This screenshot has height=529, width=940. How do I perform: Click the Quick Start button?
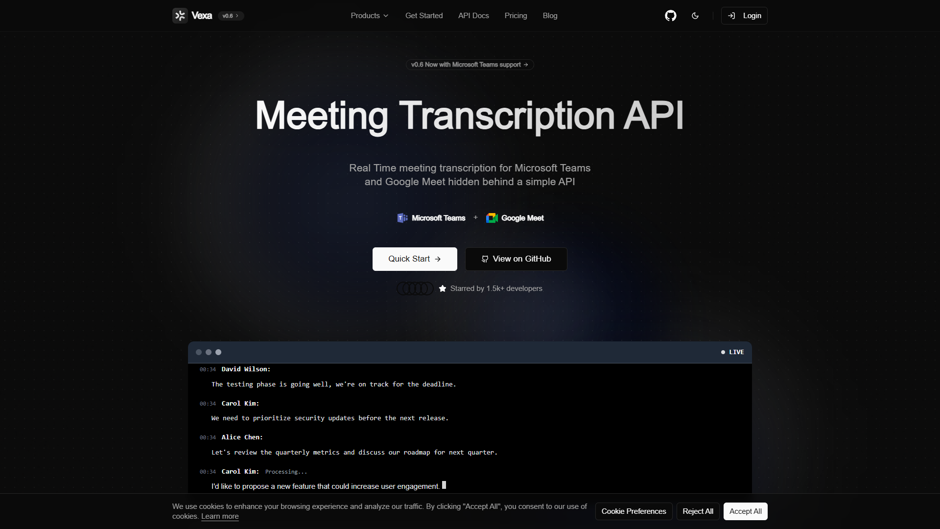[x=415, y=259]
